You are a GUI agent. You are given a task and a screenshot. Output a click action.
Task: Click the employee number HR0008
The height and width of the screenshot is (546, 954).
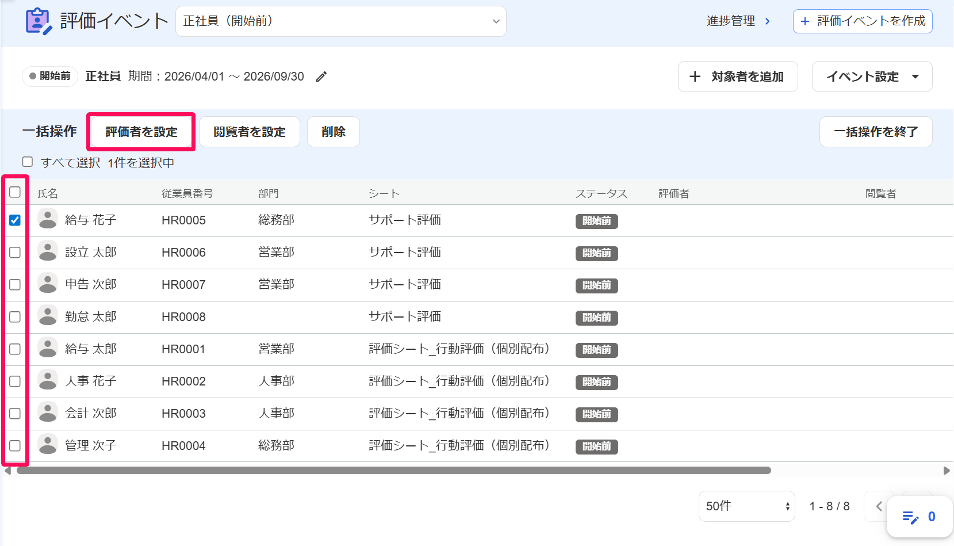(183, 317)
